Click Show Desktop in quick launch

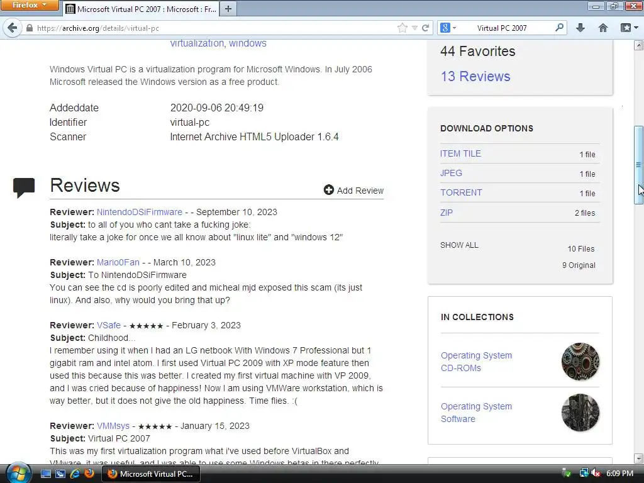tap(46, 474)
